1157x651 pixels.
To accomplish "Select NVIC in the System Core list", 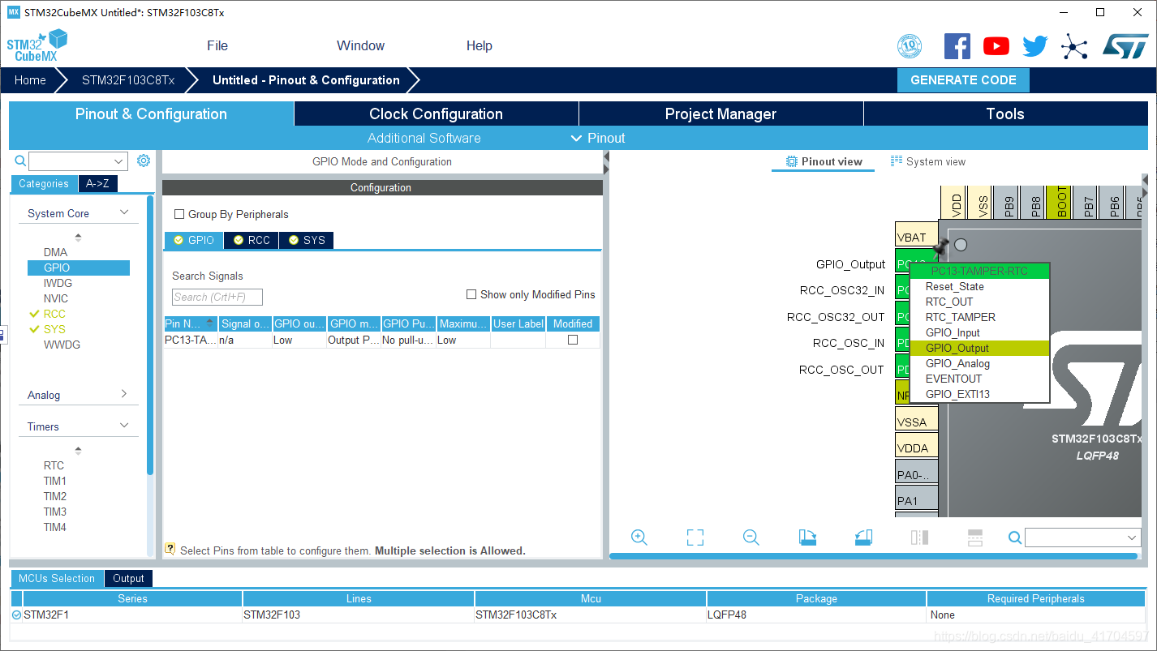I will point(56,298).
